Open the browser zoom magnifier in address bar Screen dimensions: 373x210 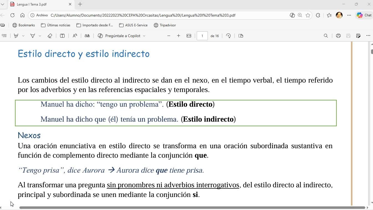(x=300, y=15)
